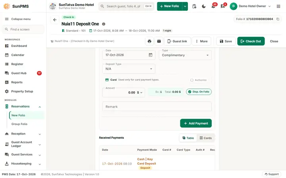This screenshot has width=286, height=178.
Task: Click the Payment Mode column header
Action: (147, 150)
